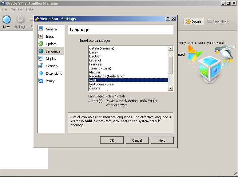The image size is (238, 177).
Task: Click the green Update category icon
Action: (41, 44)
